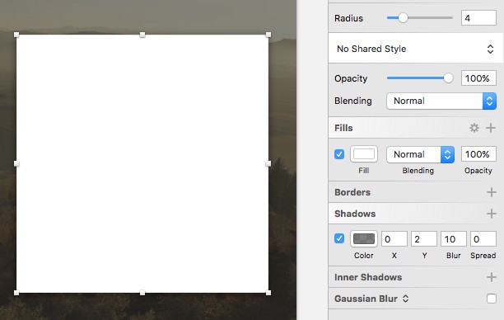This screenshot has height=320, width=504.
Task: Click the Shadows section header
Action: [x=355, y=214]
